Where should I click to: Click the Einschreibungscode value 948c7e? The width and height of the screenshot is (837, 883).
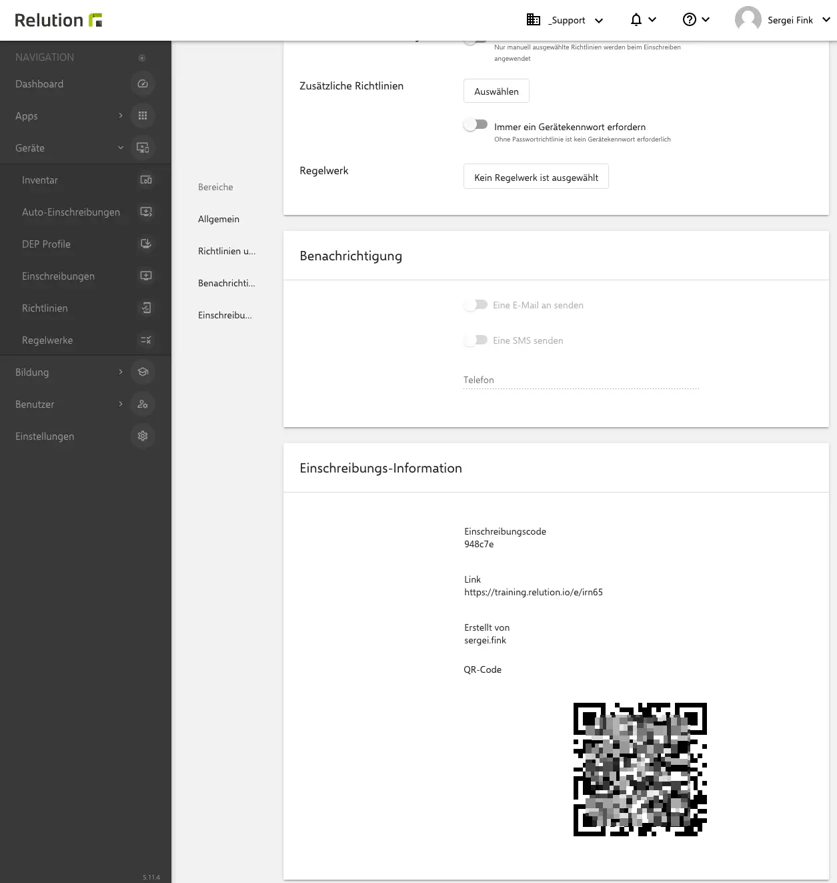point(479,544)
